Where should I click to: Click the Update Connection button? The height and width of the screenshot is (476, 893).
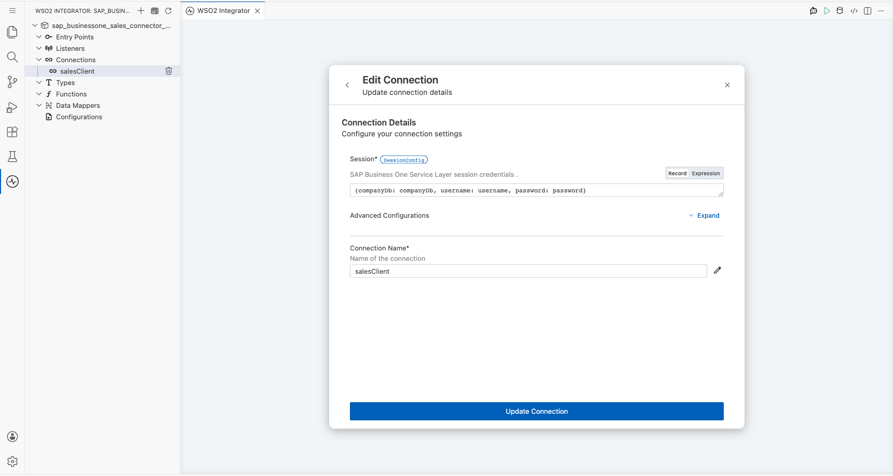pyautogui.click(x=537, y=411)
